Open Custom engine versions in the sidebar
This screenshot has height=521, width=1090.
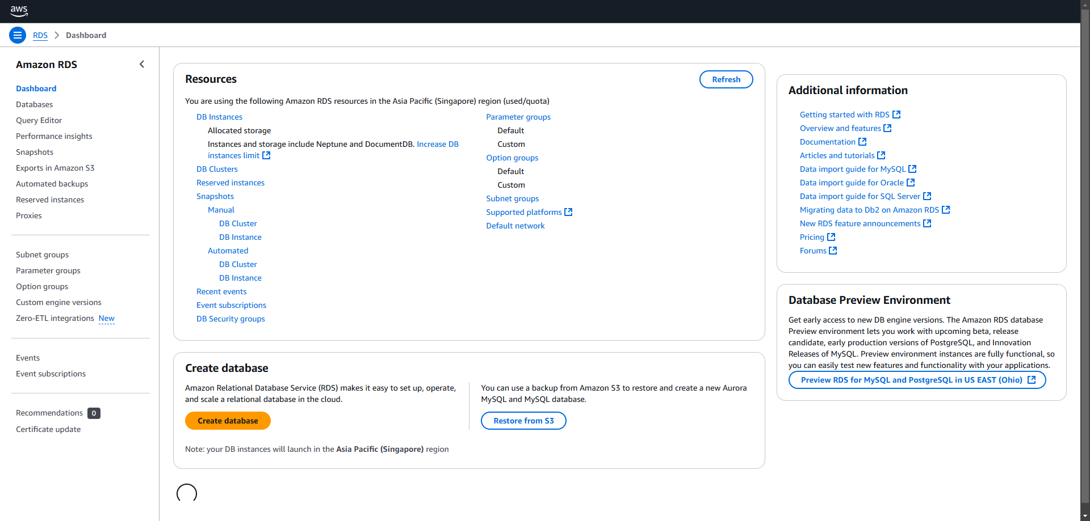coord(59,302)
